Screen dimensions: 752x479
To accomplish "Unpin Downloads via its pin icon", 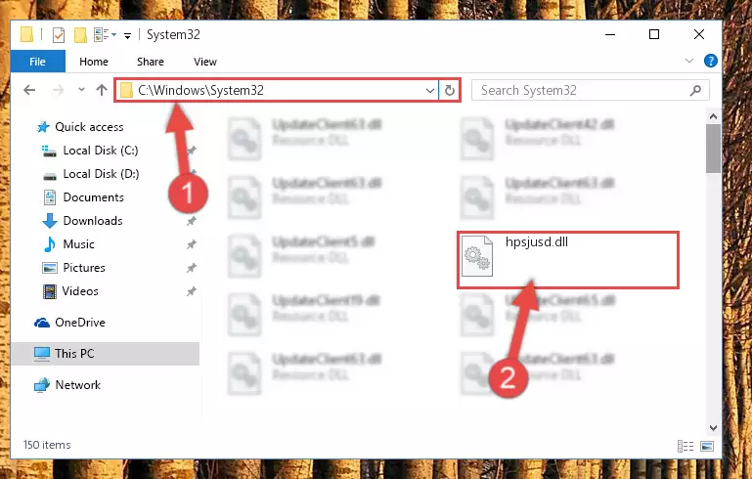I will point(192,221).
